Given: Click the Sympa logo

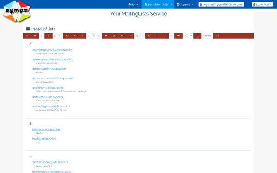Looking at the screenshot, I should [x=17, y=11].
